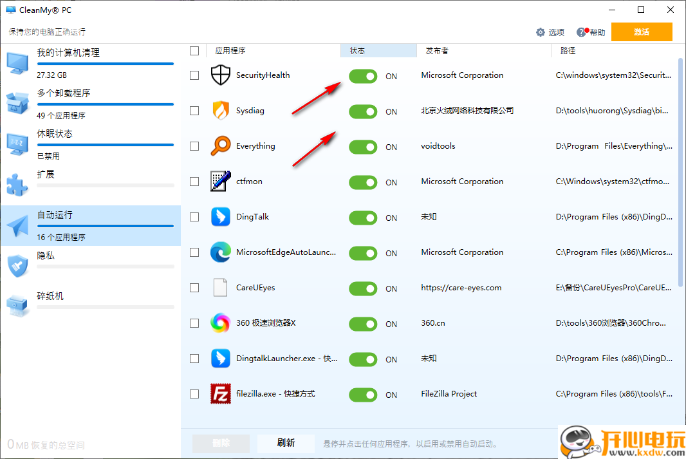Open the 隐私 privacy shield icon
Image resolution: width=686 pixels, height=459 pixels.
17,264
